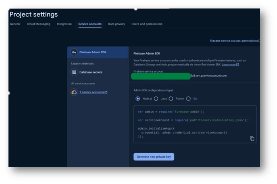Click Admin SDK configuration snippet label
The width and height of the screenshot is (277, 184).
[153, 90]
